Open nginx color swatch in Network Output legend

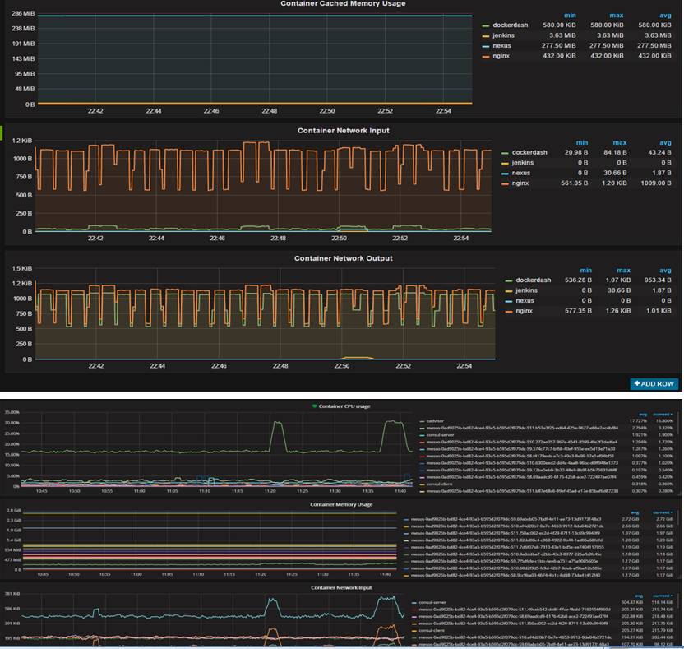click(509, 312)
